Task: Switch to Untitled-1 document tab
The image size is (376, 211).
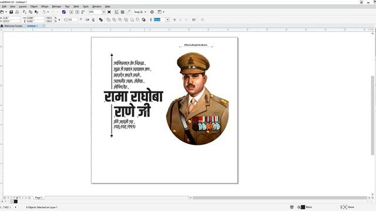Action: pos(32,26)
